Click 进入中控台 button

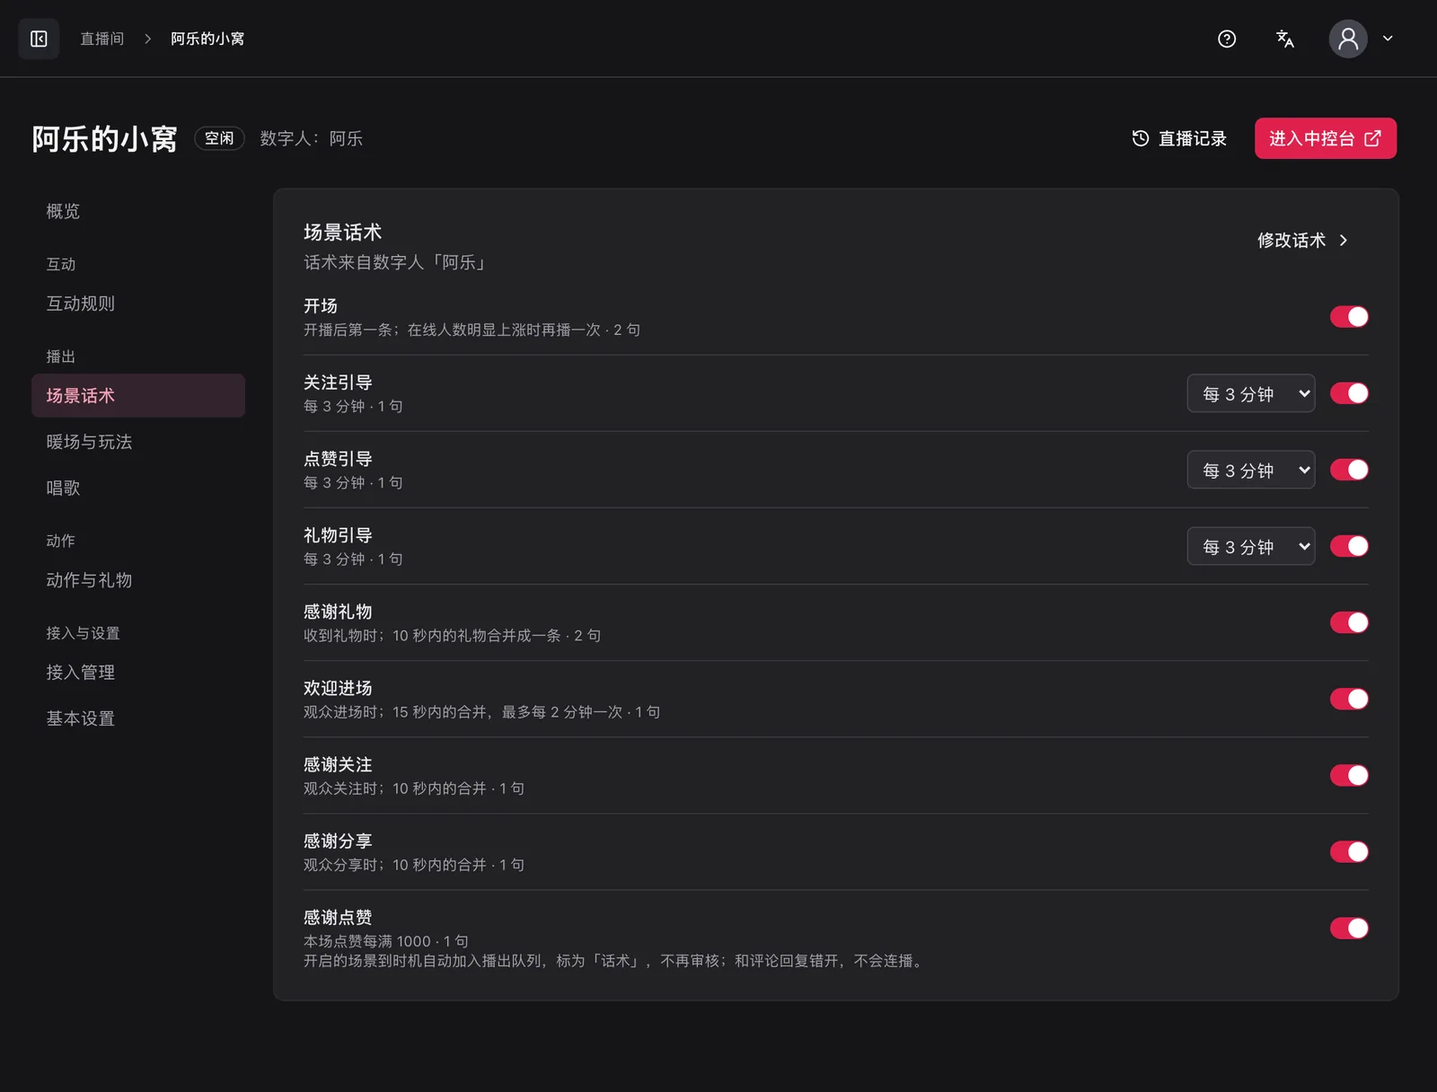tap(1326, 138)
